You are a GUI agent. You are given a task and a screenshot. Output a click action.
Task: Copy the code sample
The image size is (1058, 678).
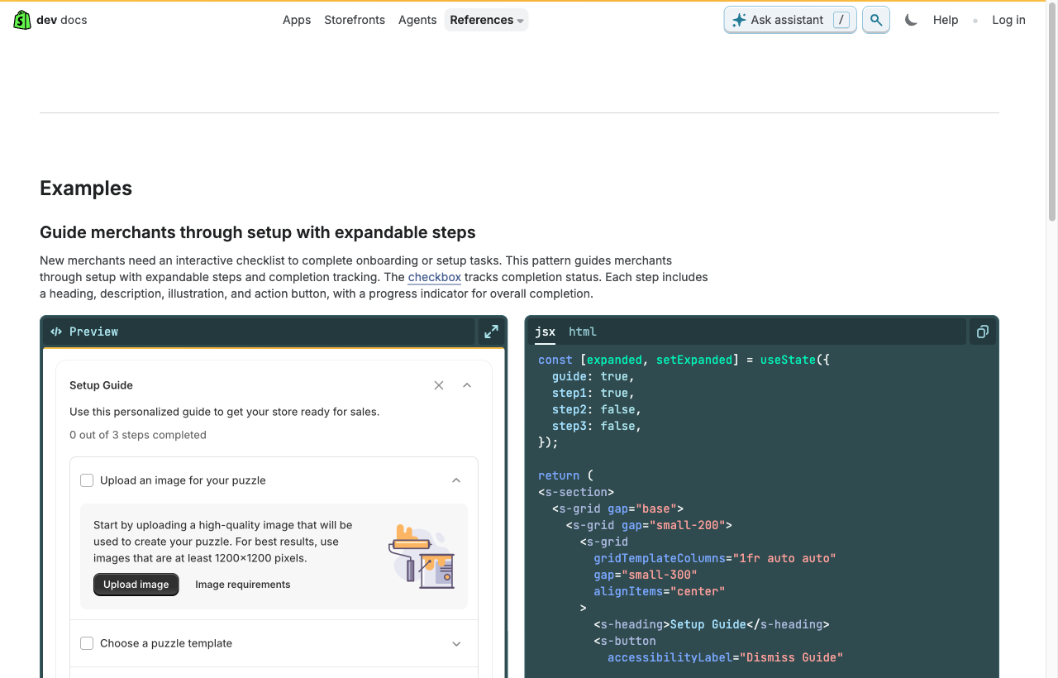click(983, 332)
